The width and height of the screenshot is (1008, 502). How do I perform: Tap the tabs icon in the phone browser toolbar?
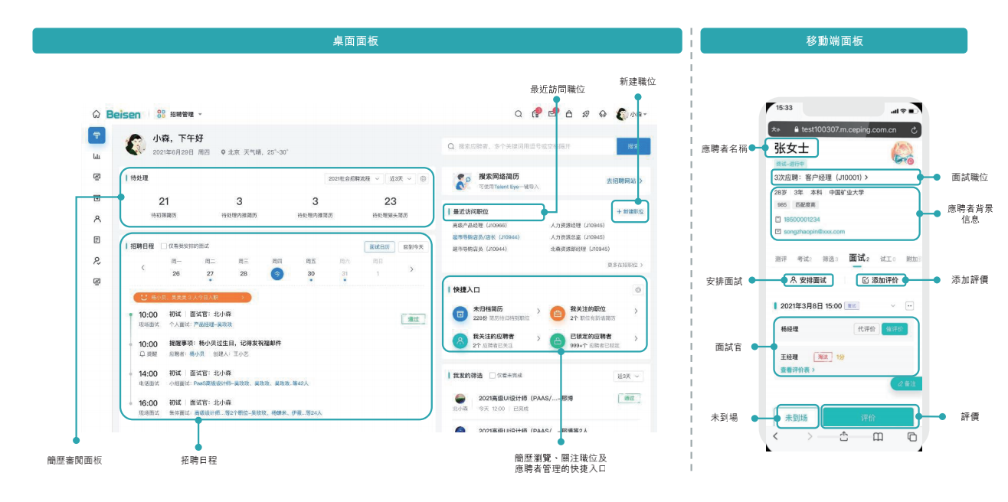click(912, 436)
